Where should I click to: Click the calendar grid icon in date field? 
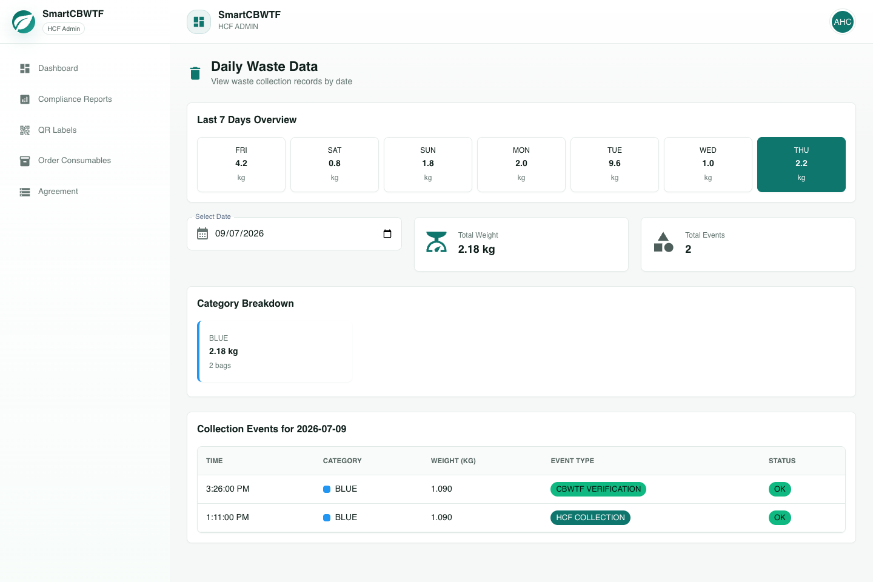point(202,233)
